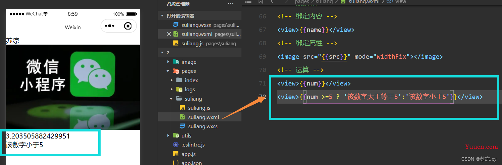
Task: Click the app.js file icon
Action: [175, 154]
